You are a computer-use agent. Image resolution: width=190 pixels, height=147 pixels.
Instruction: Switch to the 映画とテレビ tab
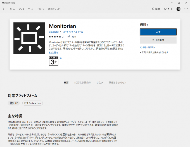54,9
